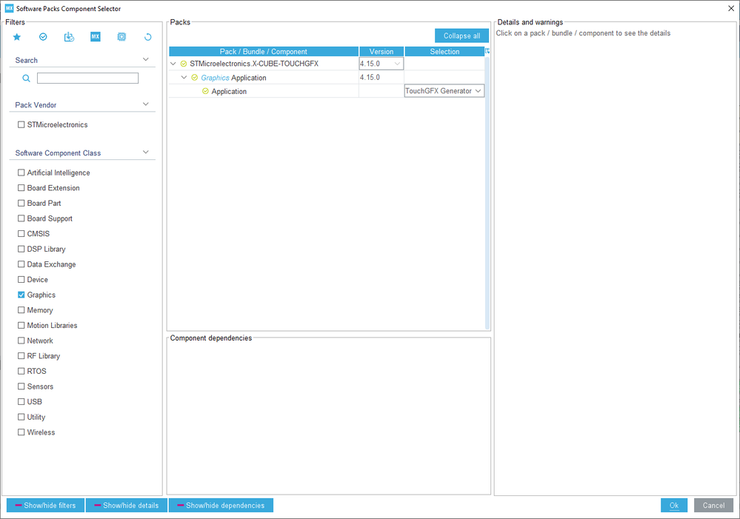The image size is (740, 519).
Task: Tick the Board Part checkbox
Action: tap(21, 203)
